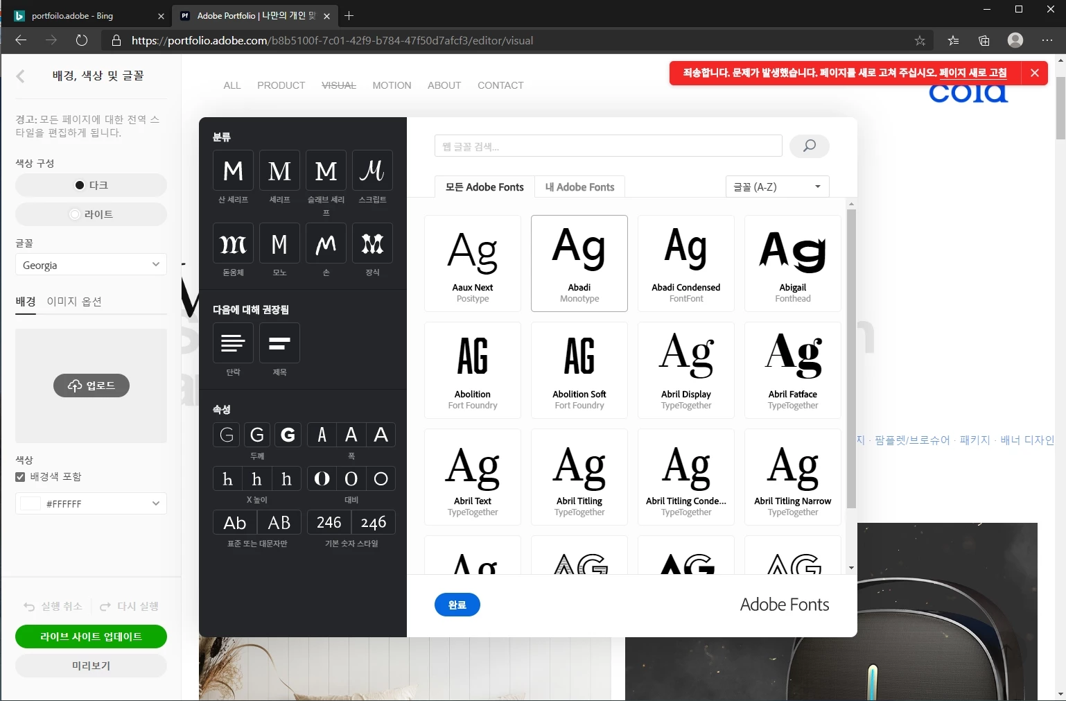
Task: Choose low x-height h property
Action: 227,478
